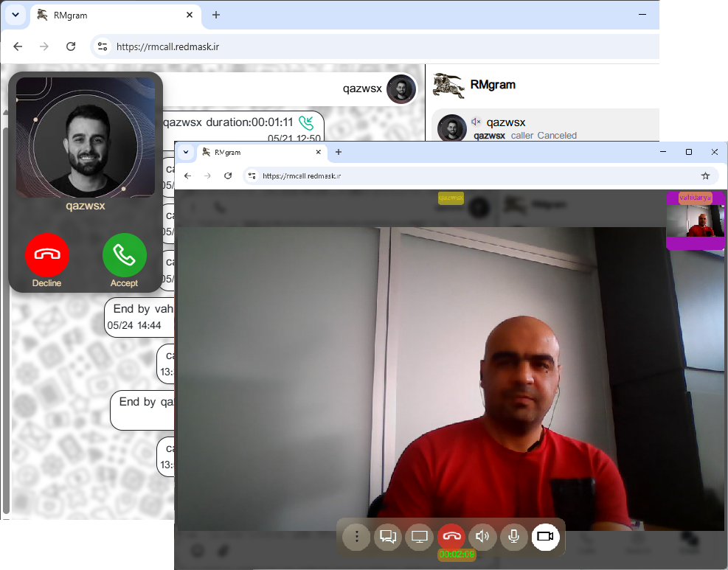Select RMgram tab in back browser window
Screen dimensions: 728x570
coord(116,15)
